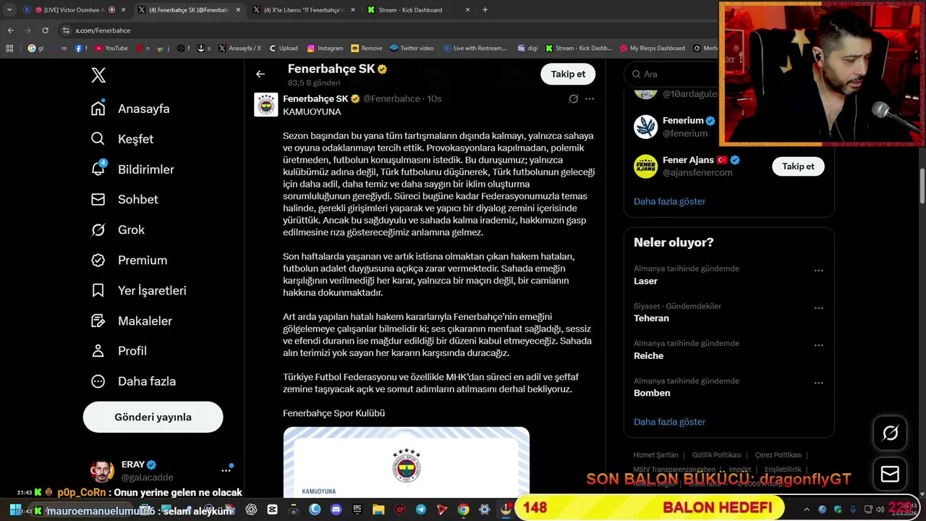Open the apps grid in bookmarks bar
This screenshot has width=926, height=521.
(x=9, y=48)
